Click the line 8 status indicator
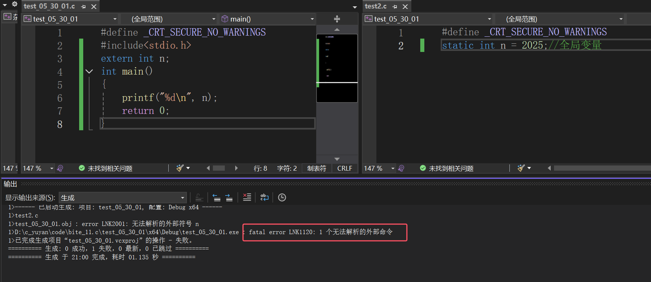651x282 pixels. pyautogui.click(x=260, y=168)
